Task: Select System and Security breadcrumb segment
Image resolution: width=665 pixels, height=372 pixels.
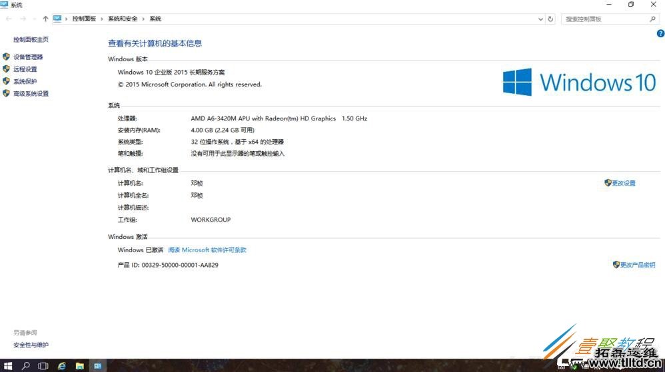Action: tap(123, 19)
